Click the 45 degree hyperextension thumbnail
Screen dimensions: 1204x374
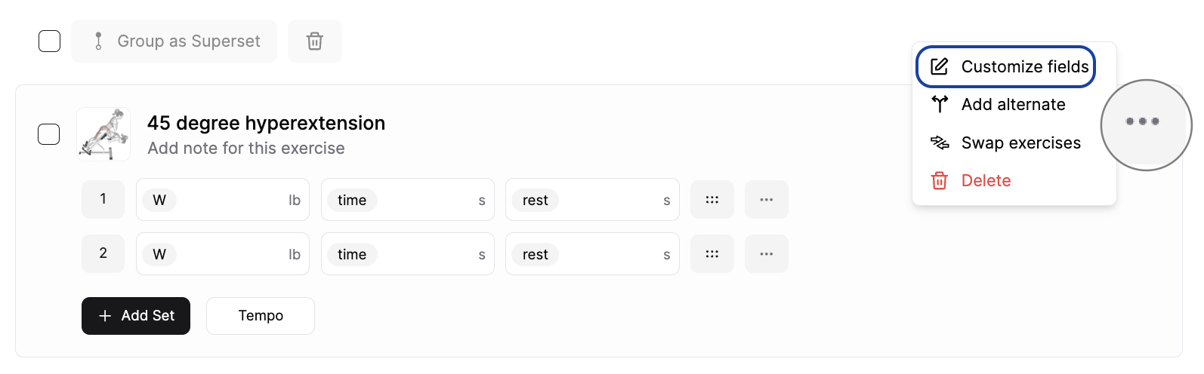(x=103, y=134)
